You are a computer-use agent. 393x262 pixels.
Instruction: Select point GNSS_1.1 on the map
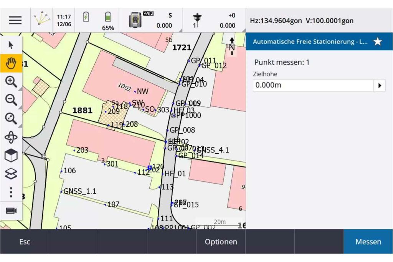click(61, 191)
